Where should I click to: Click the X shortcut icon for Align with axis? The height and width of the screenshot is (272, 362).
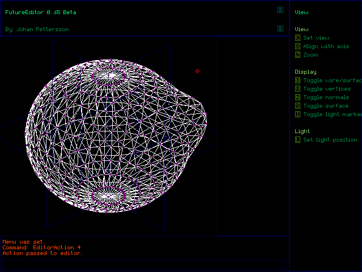pos(298,46)
